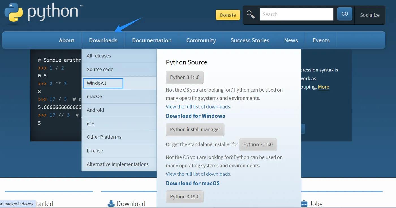Open the Community menu

[201, 40]
